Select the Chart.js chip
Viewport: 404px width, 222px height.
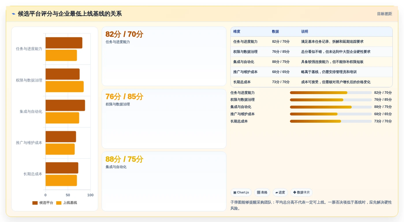tap(241, 193)
